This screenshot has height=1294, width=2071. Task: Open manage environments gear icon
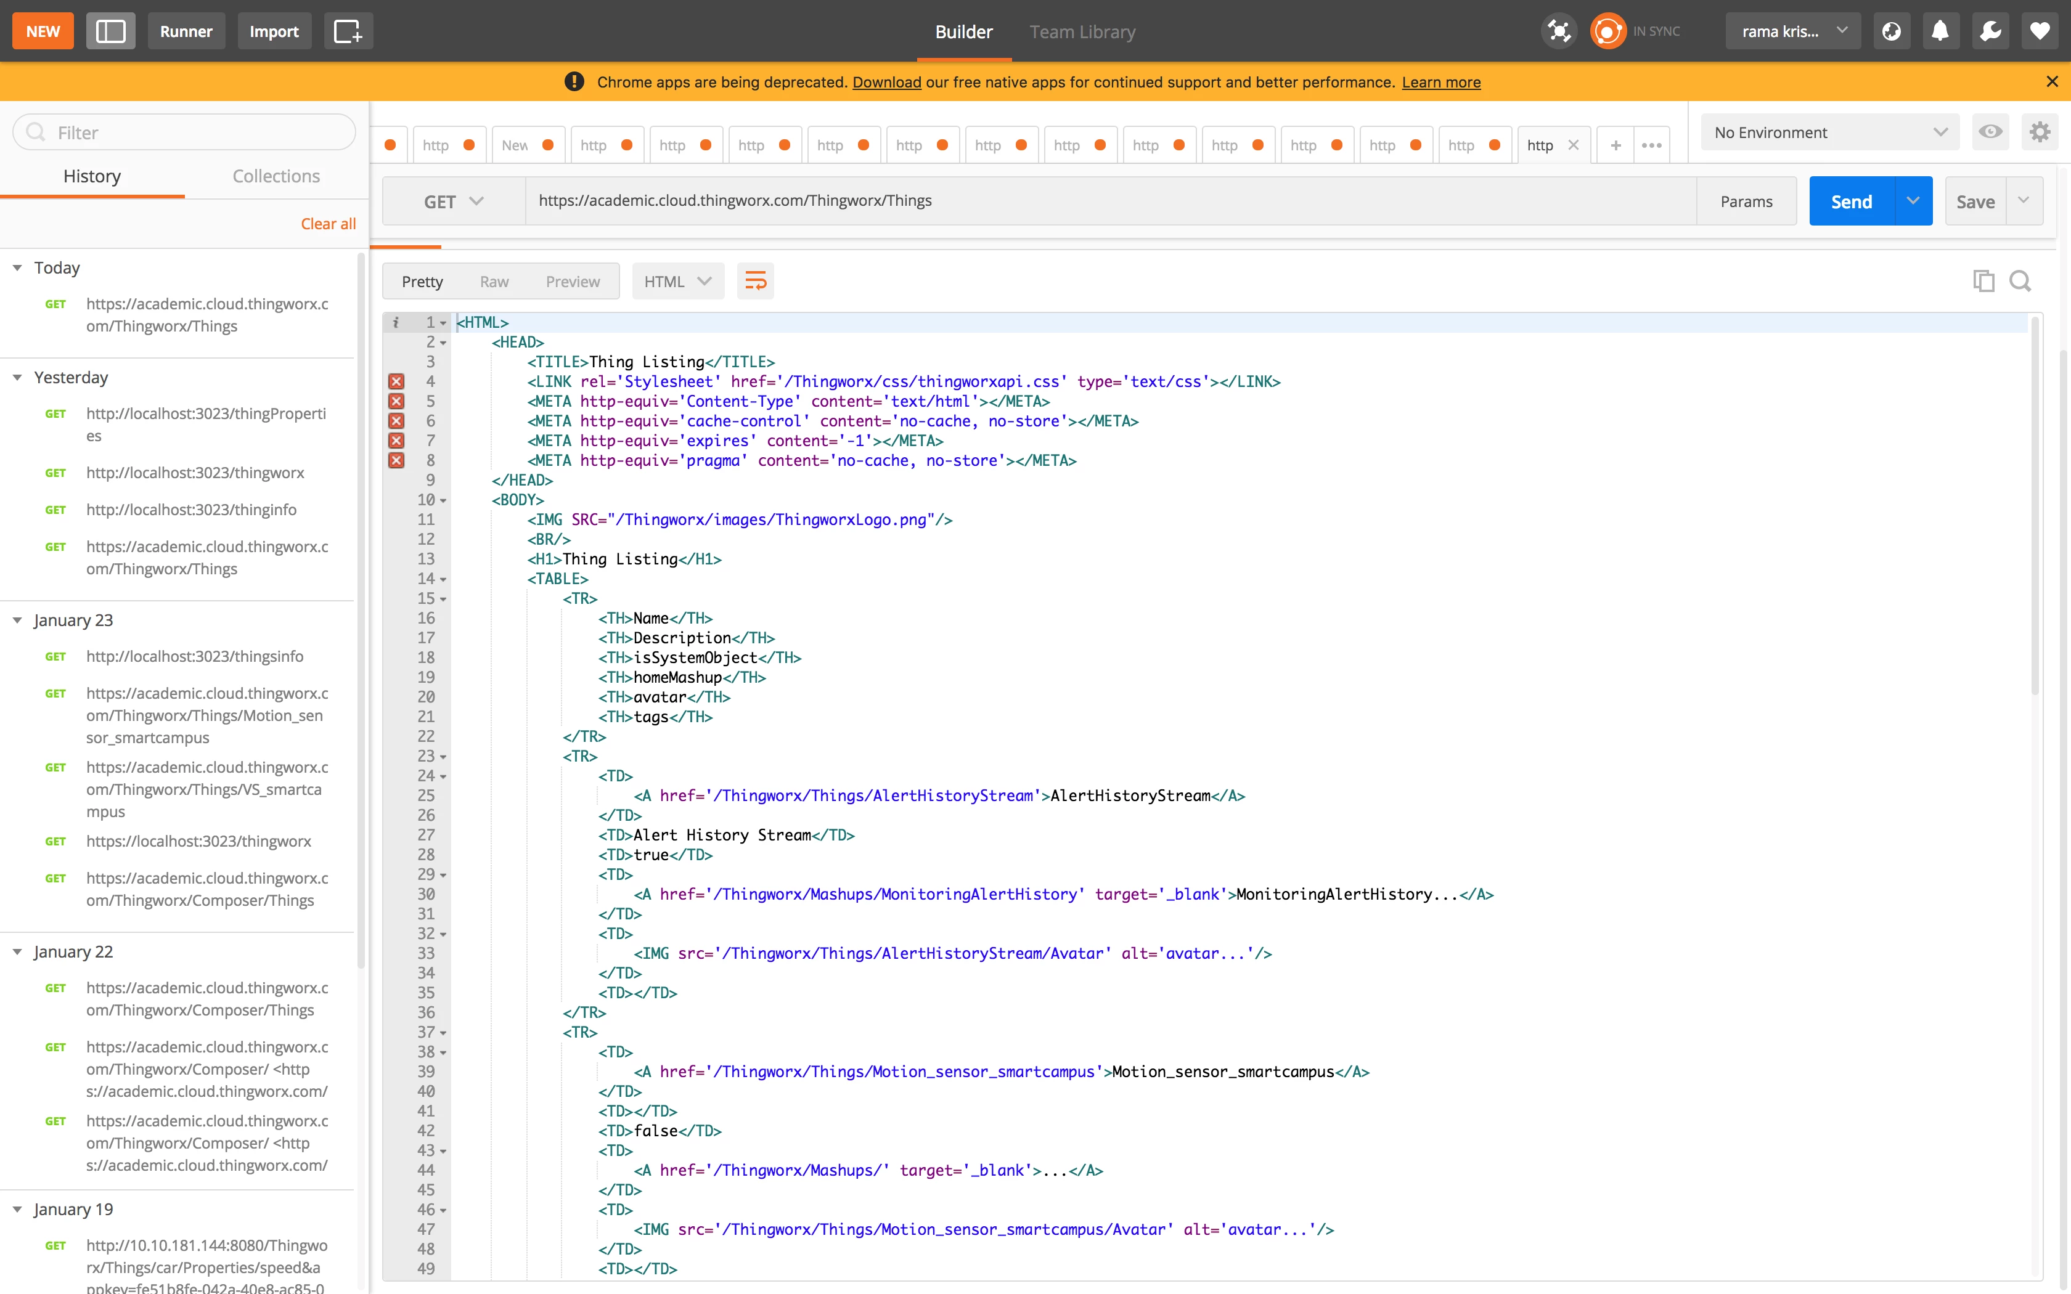click(2040, 132)
